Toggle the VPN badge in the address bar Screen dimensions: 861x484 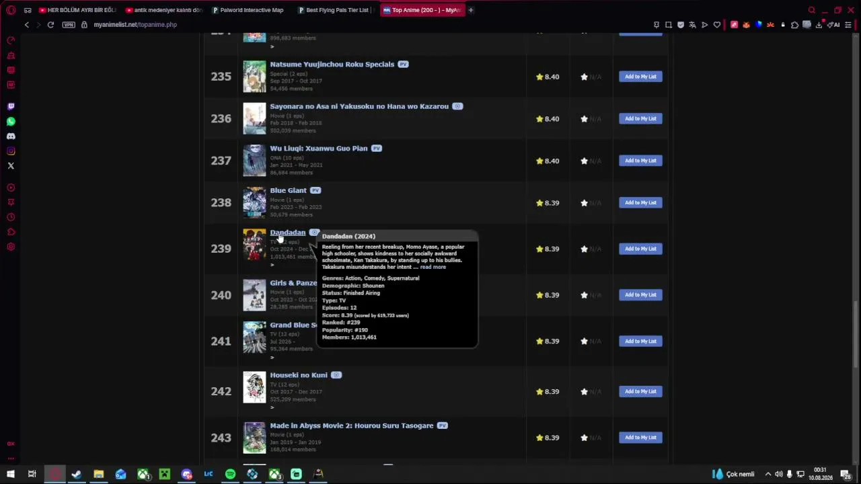click(x=69, y=25)
